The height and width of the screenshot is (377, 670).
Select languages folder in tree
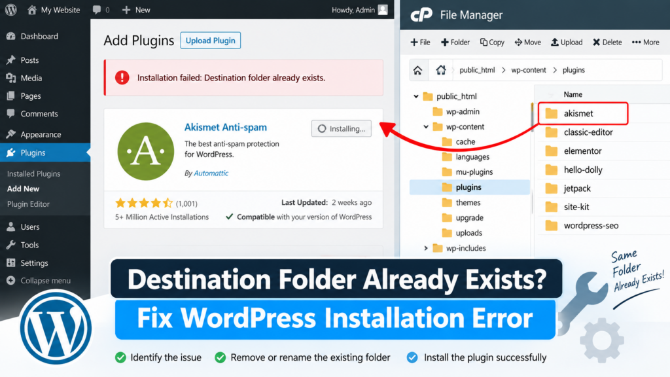466,157
